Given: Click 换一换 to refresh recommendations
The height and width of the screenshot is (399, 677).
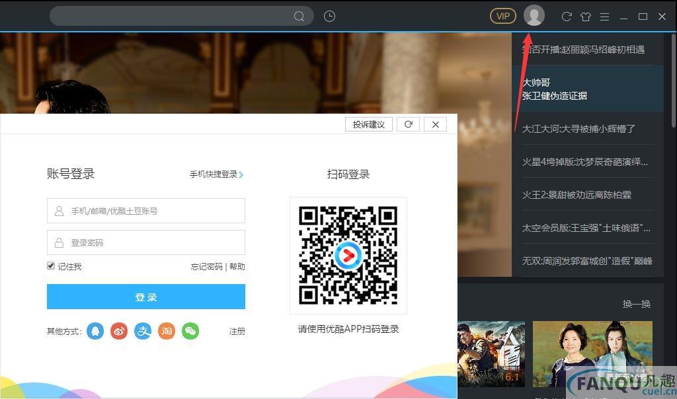Looking at the screenshot, I should tap(637, 304).
